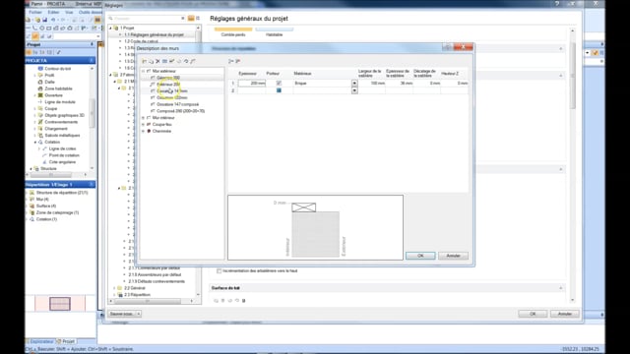Click Contour du toit icon in PROJETA panel

coord(40,69)
